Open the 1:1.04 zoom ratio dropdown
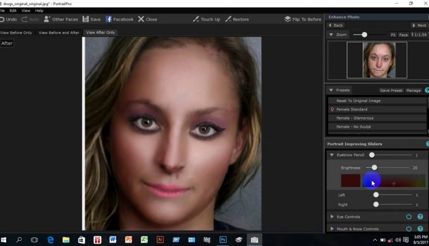429x246 pixels. click(x=419, y=35)
